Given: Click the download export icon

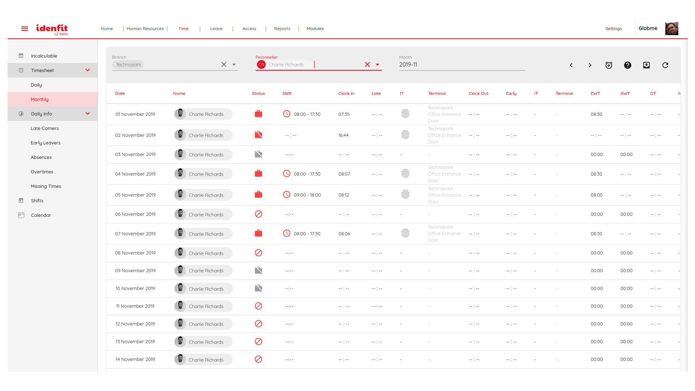Looking at the screenshot, I should pyautogui.click(x=646, y=65).
